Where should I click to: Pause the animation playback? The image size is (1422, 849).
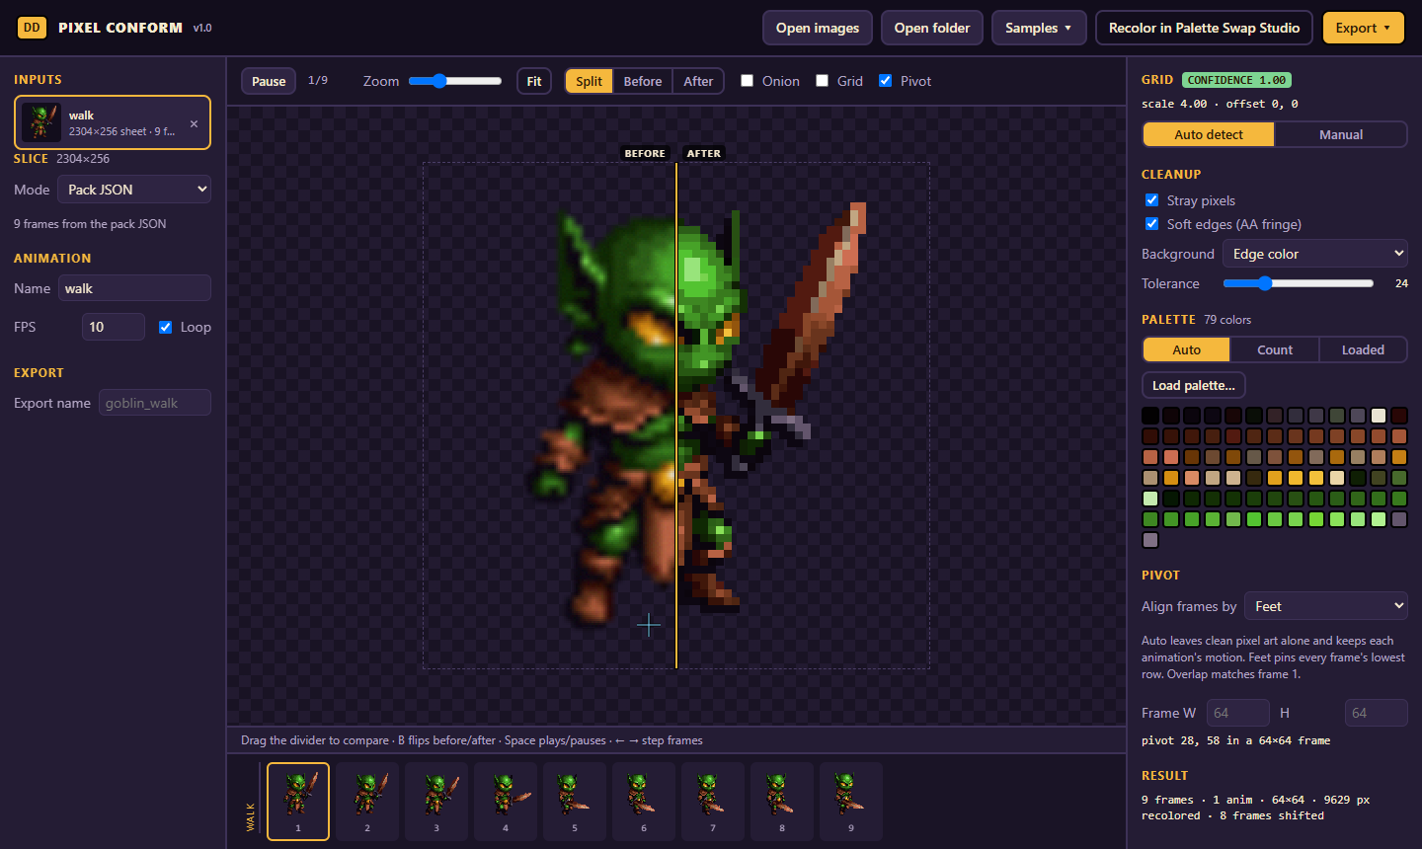pos(269,81)
